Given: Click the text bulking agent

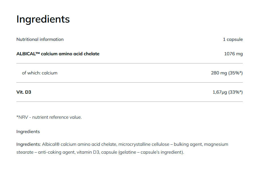Looking at the screenshot, I should coord(187,144).
